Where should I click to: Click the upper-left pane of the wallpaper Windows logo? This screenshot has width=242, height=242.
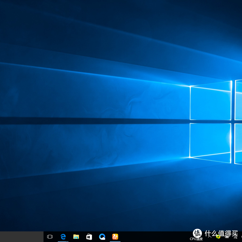[211, 103]
